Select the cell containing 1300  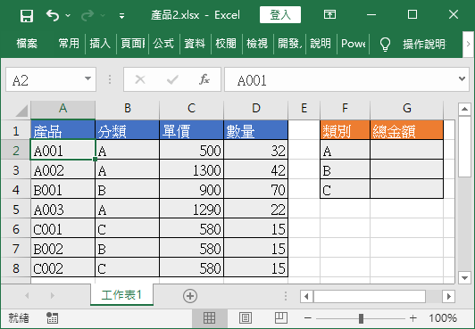click(x=191, y=170)
